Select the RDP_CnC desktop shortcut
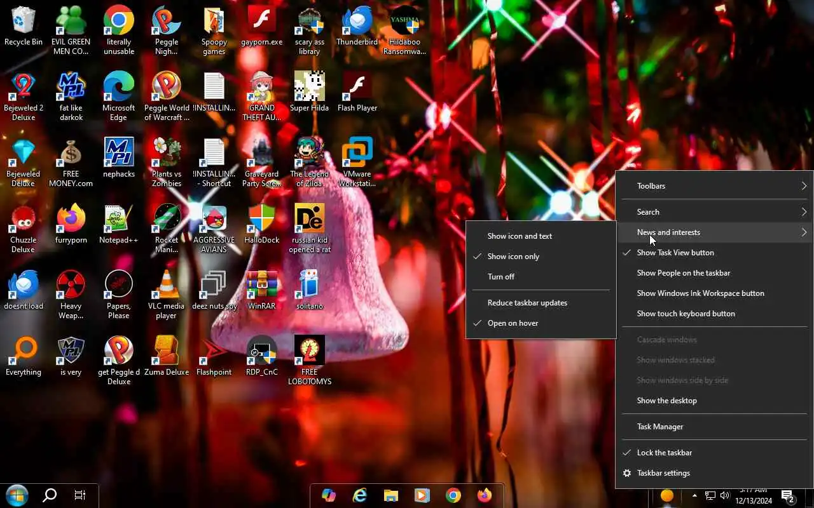 pyautogui.click(x=262, y=356)
